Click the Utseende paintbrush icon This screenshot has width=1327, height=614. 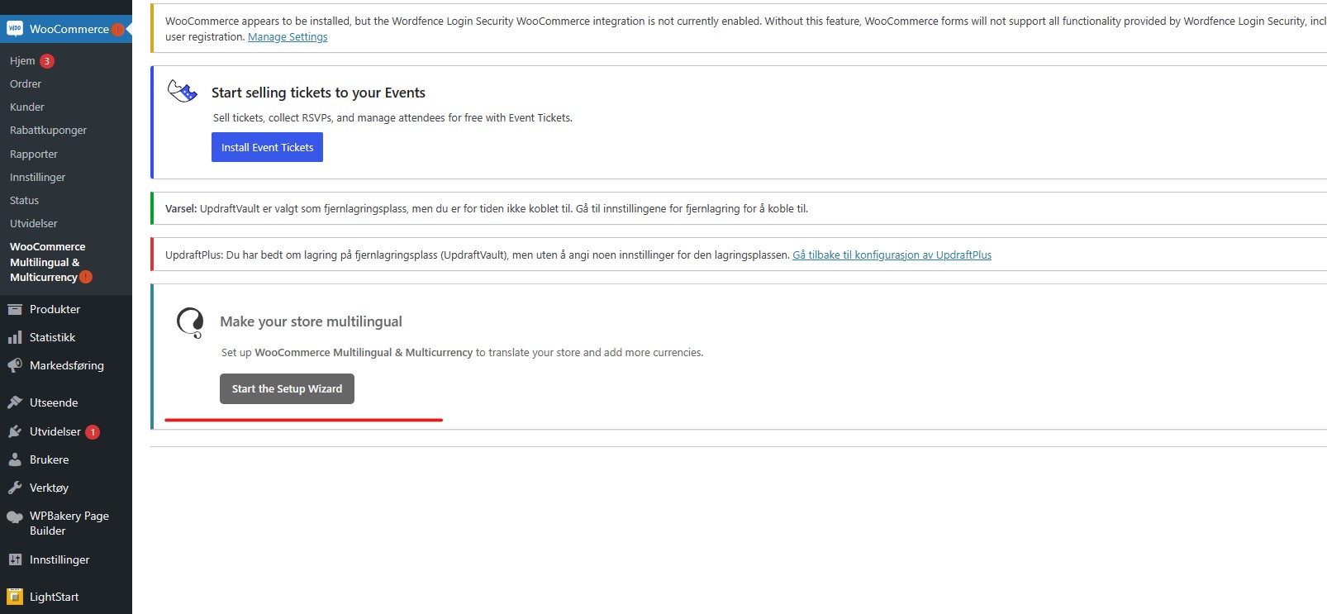(x=15, y=402)
